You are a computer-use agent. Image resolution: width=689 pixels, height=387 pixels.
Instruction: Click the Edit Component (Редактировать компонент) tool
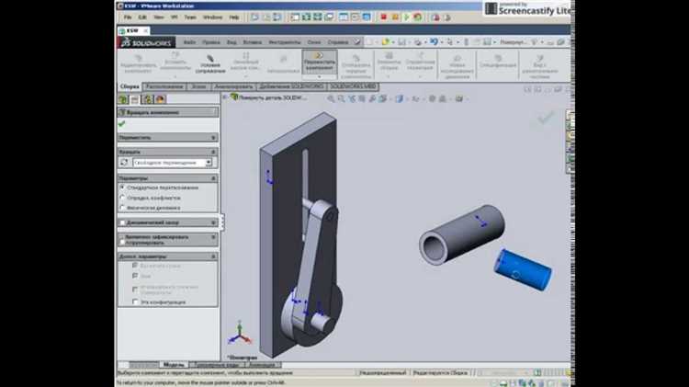point(138,64)
